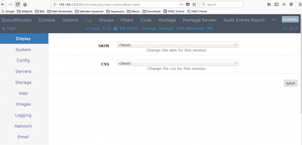Click the High bandwidth wifi indicator

click(9, 29)
